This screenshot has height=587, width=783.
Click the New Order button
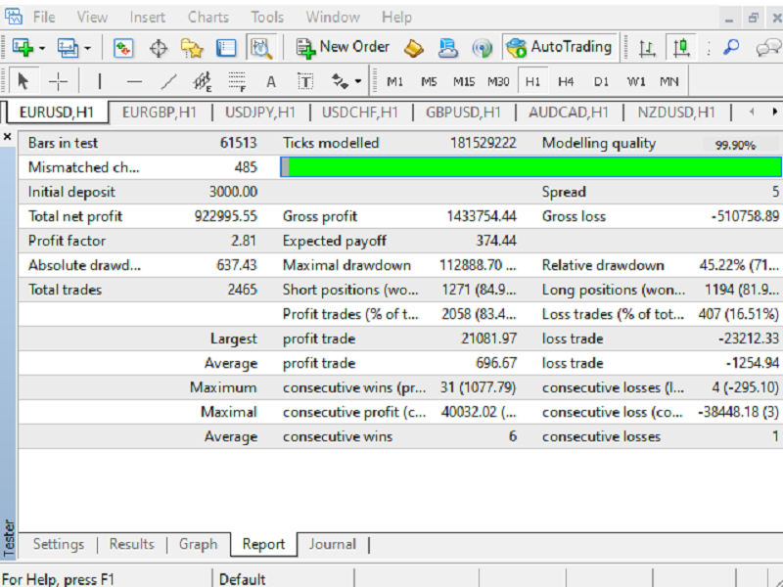[x=342, y=47]
